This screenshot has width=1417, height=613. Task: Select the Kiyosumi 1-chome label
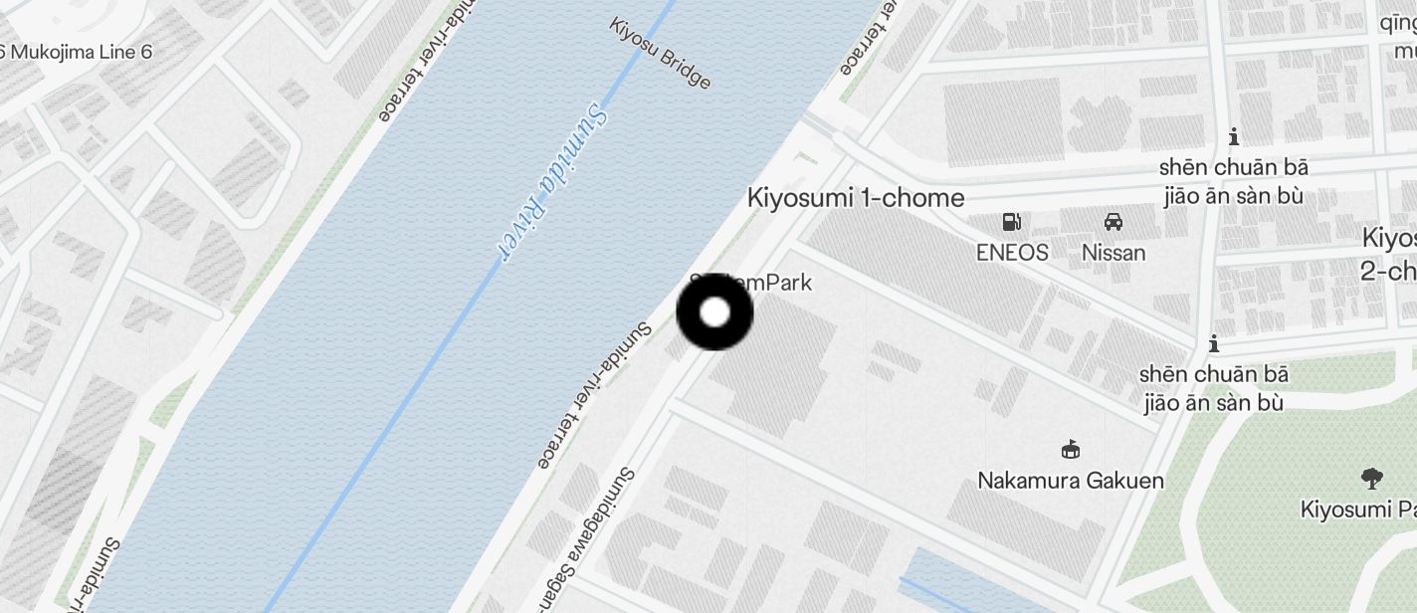click(x=856, y=198)
